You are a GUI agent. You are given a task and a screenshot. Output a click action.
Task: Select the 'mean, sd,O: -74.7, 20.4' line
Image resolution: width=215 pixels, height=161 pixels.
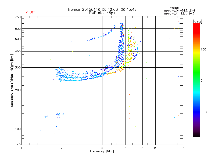(179, 10)
